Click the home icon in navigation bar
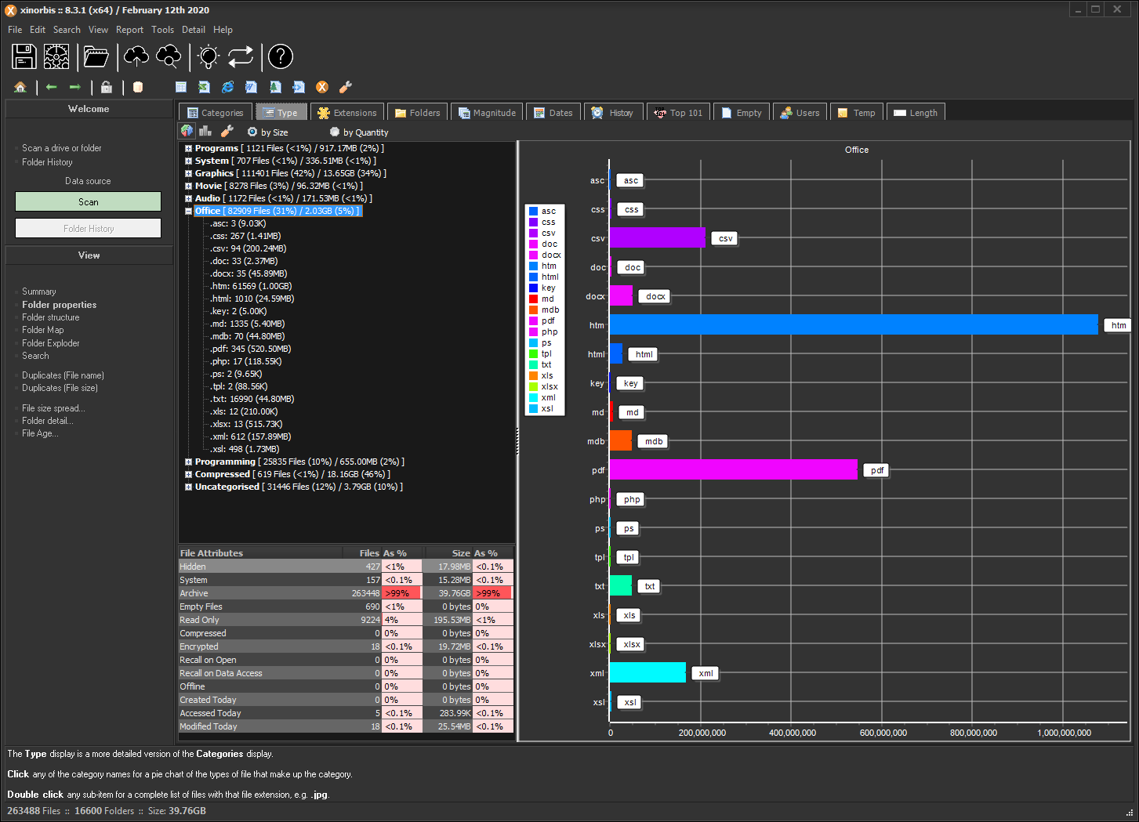1139x822 pixels. [20, 87]
